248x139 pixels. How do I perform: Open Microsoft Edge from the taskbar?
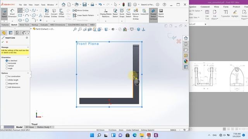134,135
